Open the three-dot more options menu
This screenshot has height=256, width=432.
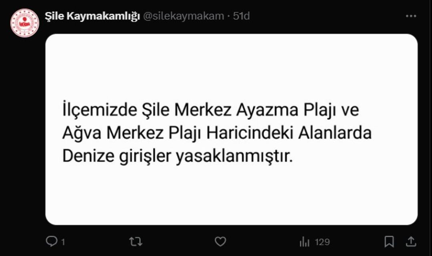coord(411,16)
